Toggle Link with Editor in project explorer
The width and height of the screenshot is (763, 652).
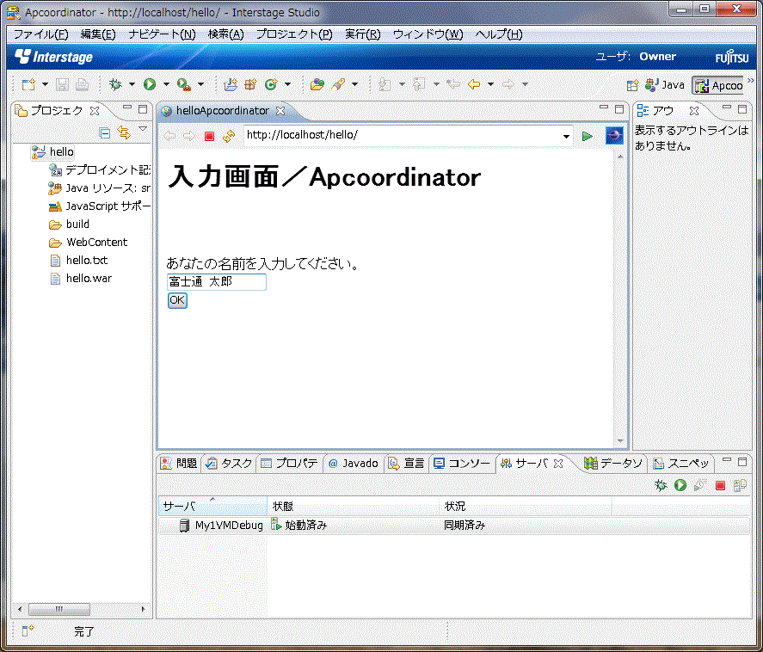[124, 132]
